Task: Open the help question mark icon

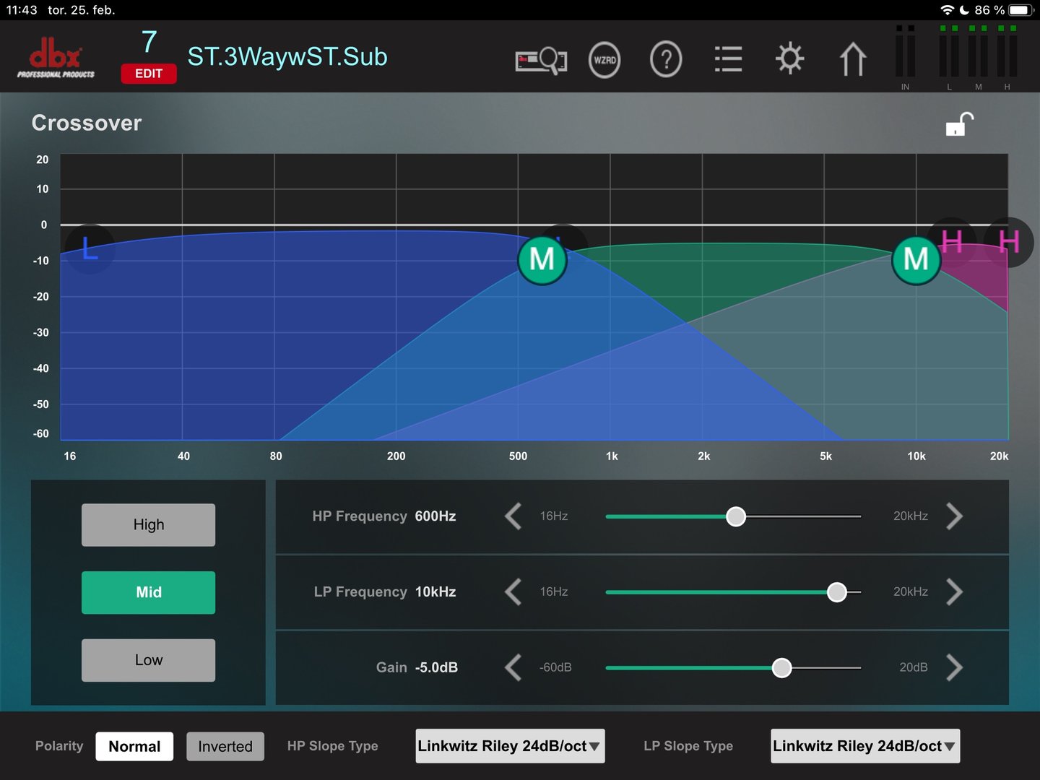Action: pos(666,60)
